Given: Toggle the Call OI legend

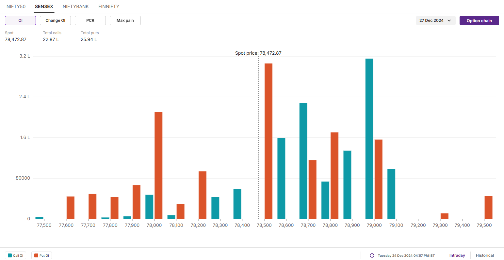Looking at the screenshot, I should point(15,255).
